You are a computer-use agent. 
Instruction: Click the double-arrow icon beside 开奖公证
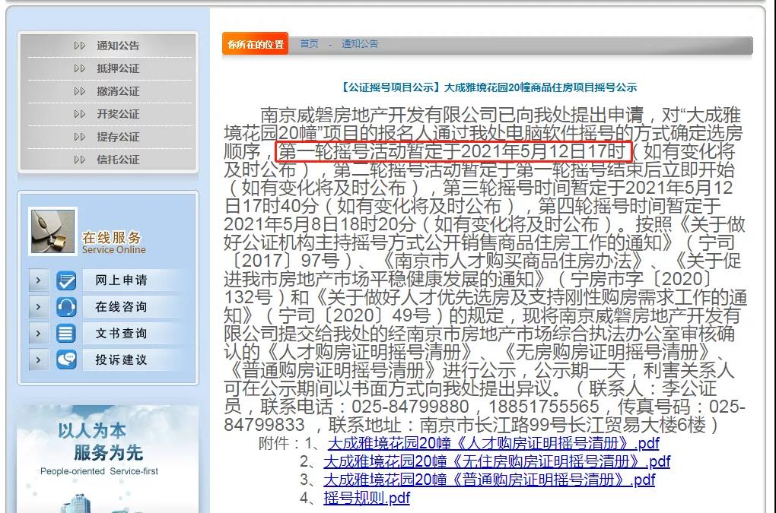(80, 114)
